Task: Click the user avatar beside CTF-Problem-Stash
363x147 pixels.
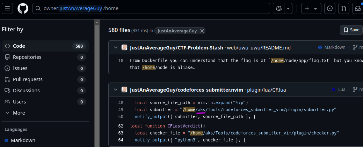Action: point(124,47)
